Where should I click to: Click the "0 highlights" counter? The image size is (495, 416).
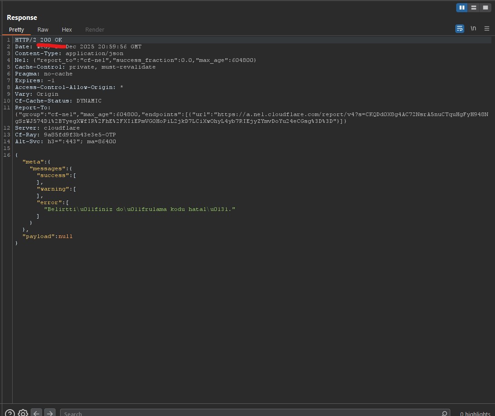pos(475,413)
